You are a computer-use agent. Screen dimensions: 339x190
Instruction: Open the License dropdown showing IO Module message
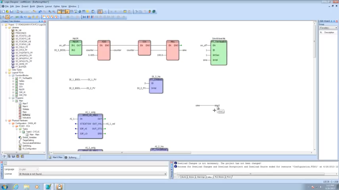pos(165,174)
